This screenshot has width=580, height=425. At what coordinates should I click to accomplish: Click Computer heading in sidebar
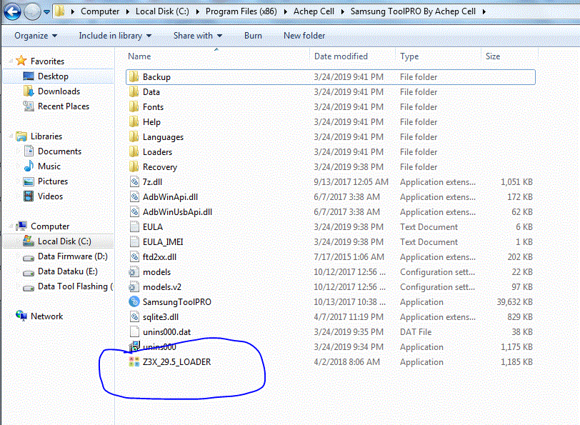click(x=50, y=226)
